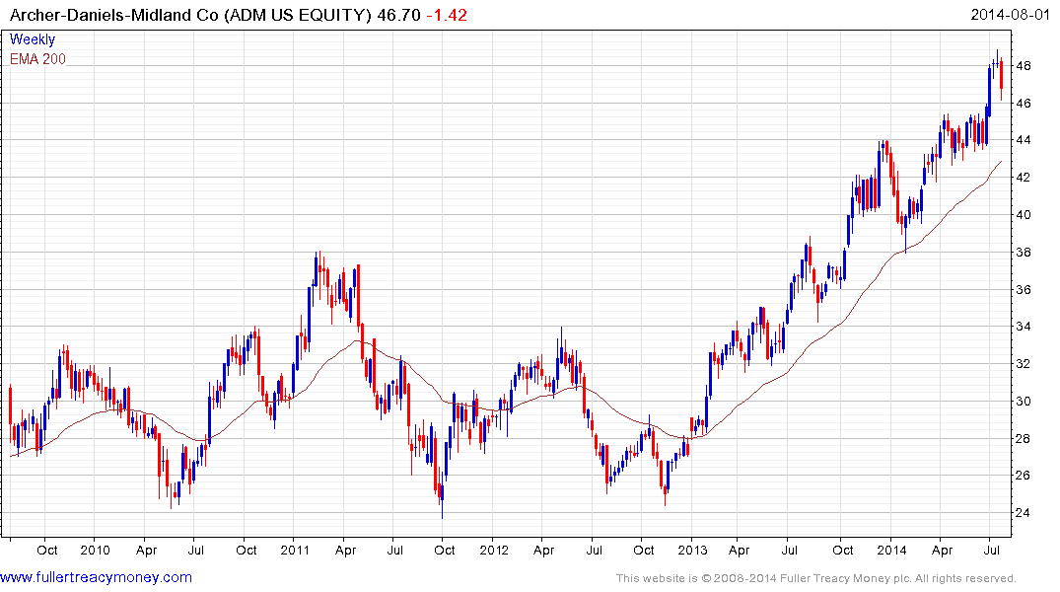Click the 38 price axis label
This screenshot has width=1060, height=592.
click(1023, 253)
